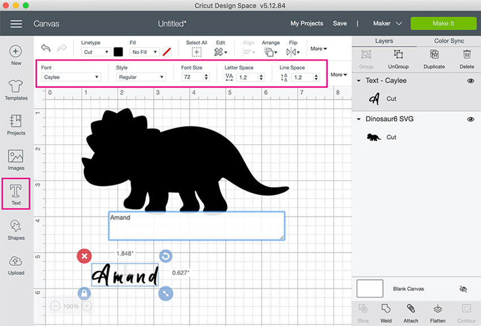
Task: Select the Text tool
Action: tap(16, 194)
